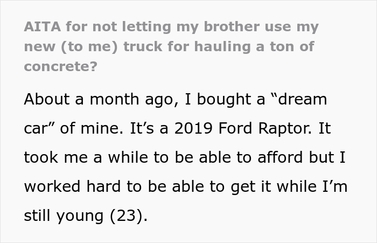
Task: Click the word "afford" in body text
Action: pos(272,157)
